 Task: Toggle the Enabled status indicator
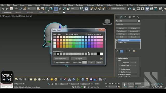[x=82, y=87]
